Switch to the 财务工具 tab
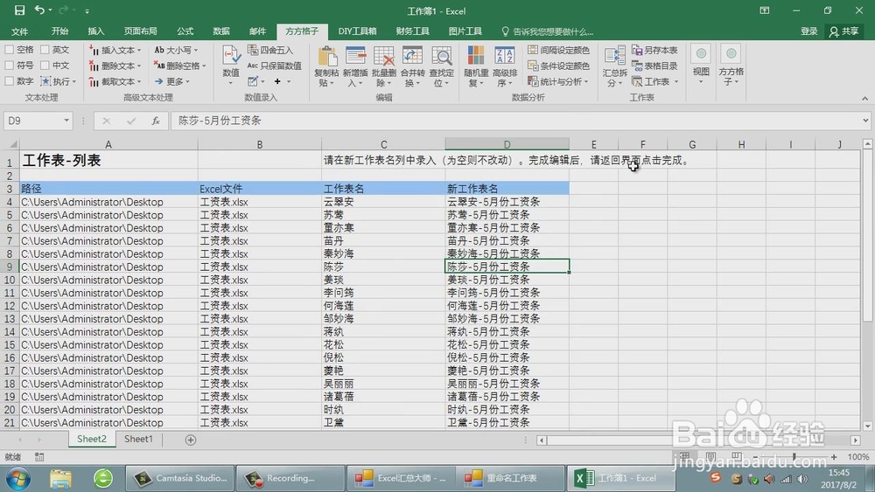875x492 pixels. (x=412, y=31)
